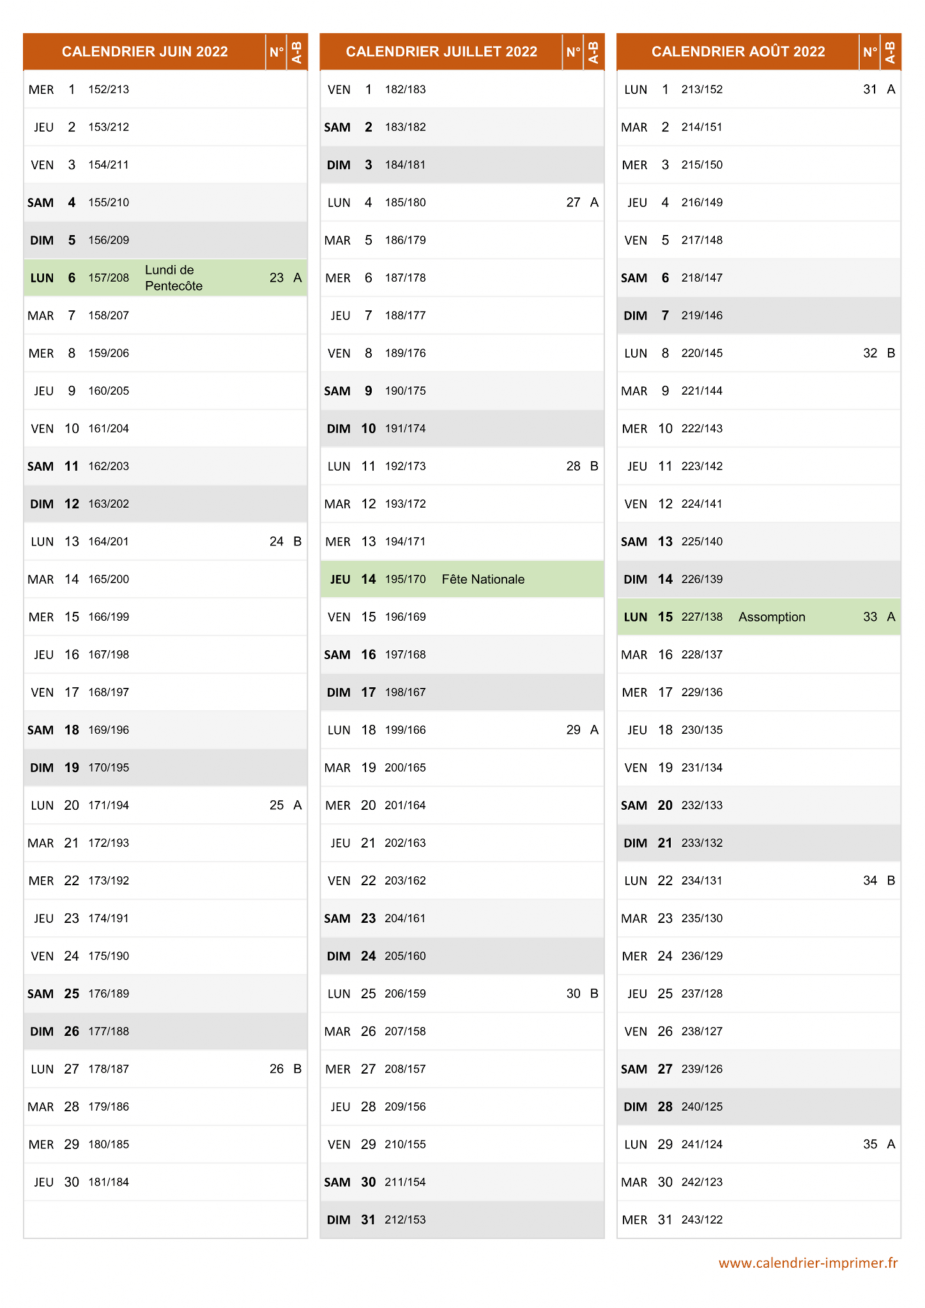Click week 30 B in July

click(582, 994)
